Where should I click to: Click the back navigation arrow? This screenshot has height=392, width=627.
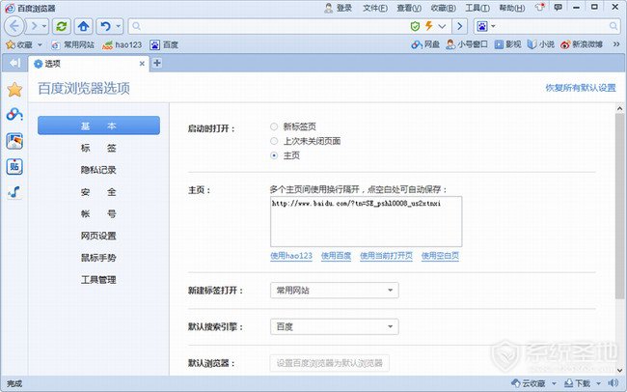point(14,26)
